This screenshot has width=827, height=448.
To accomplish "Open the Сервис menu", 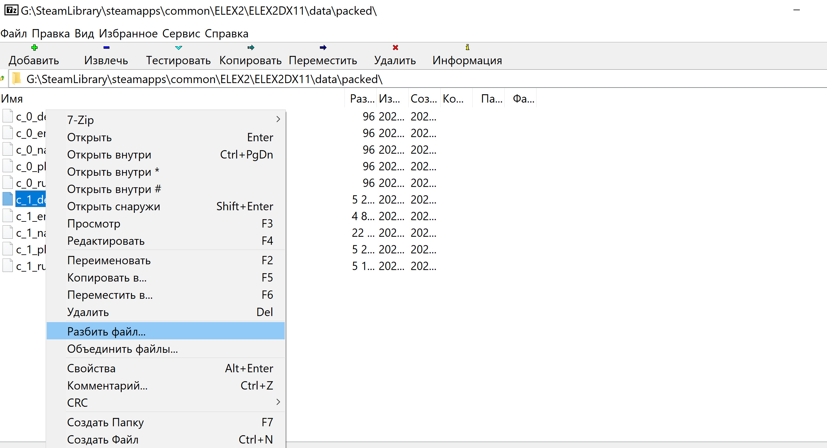I will [181, 34].
